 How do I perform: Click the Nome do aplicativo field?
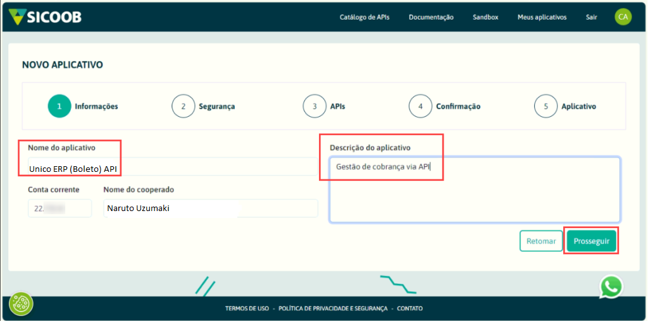[x=173, y=167]
